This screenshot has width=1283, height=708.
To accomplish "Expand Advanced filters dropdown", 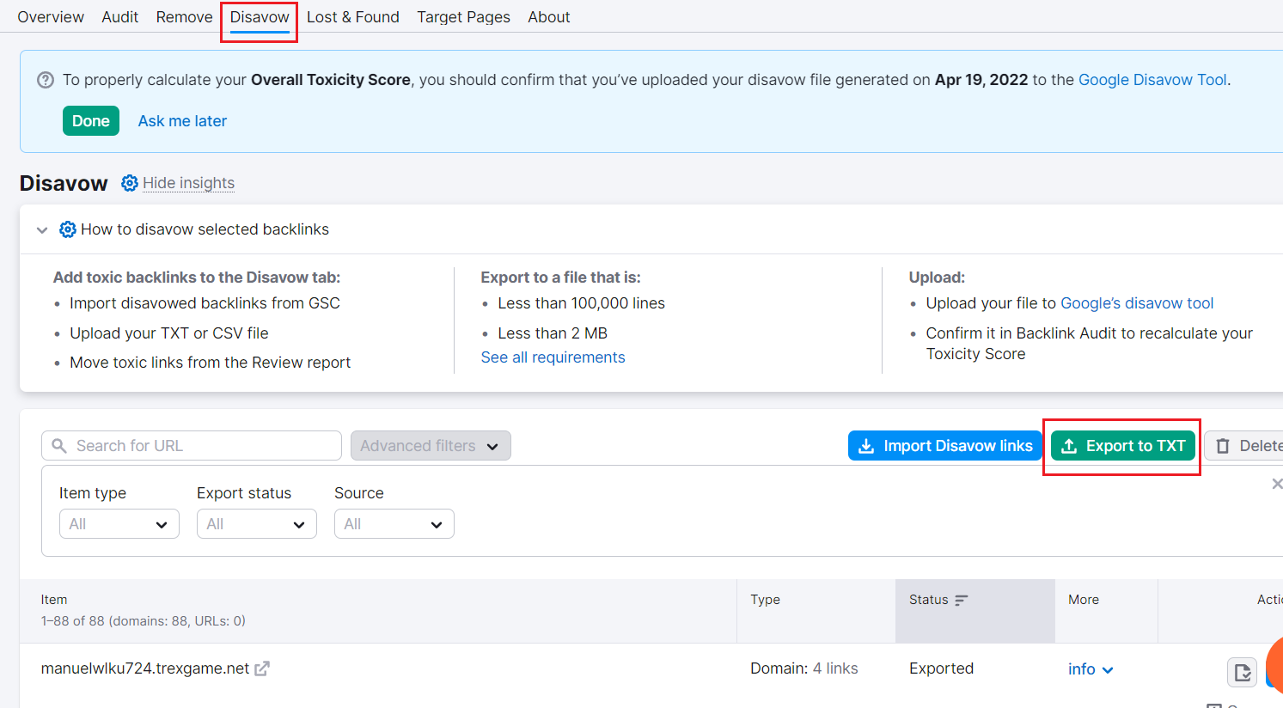I will (x=431, y=446).
